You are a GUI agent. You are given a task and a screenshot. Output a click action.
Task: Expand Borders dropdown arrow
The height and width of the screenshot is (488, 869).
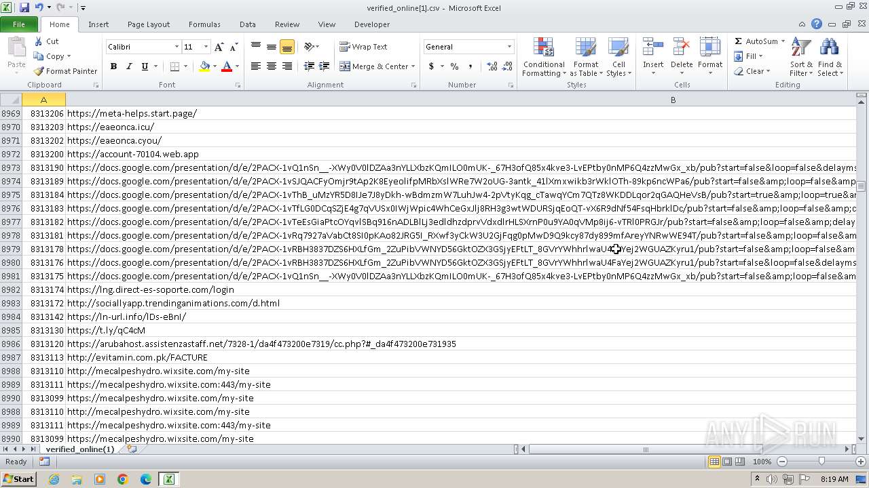(x=186, y=66)
